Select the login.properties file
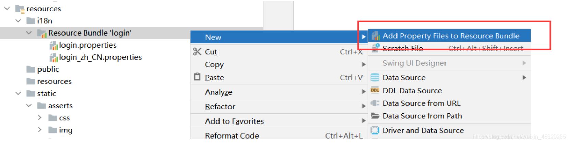 pyautogui.click(x=87, y=45)
